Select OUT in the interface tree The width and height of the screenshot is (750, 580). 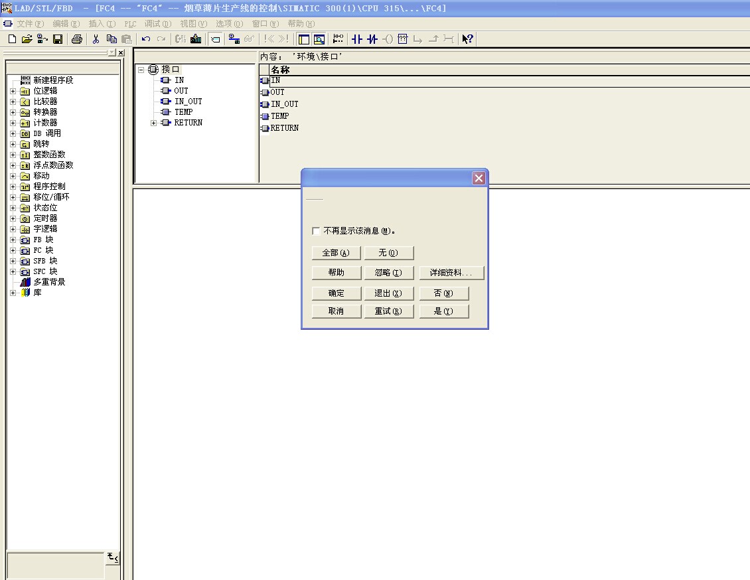click(x=181, y=91)
